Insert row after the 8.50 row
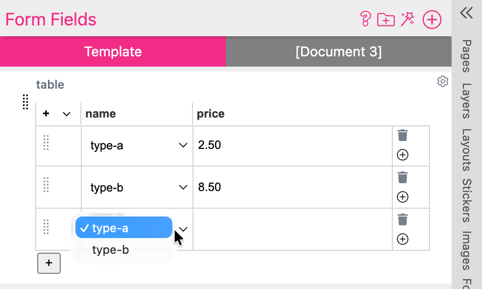This screenshot has width=482, height=289. coord(403,197)
